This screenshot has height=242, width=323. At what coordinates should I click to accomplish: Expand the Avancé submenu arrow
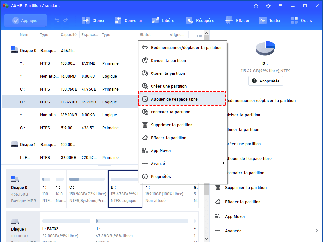coord(223,163)
